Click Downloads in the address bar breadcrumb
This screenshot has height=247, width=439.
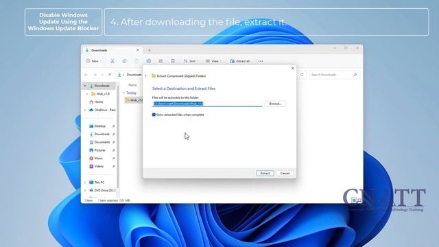(x=134, y=75)
